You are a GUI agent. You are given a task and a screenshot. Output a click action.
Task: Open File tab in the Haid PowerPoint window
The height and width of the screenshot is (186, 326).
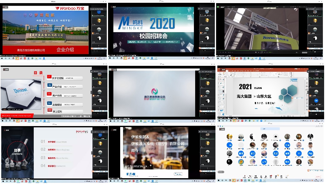click(x=220, y=71)
